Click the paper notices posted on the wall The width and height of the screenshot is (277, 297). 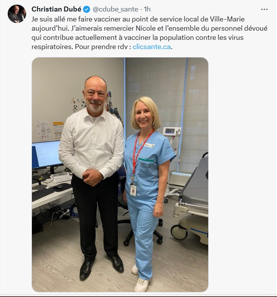(50, 130)
